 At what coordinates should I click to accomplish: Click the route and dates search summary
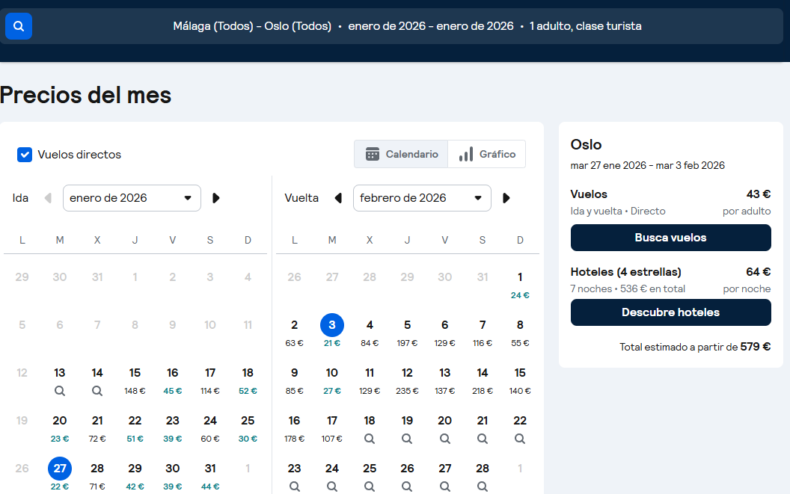pyautogui.click(x=407, y=26)
